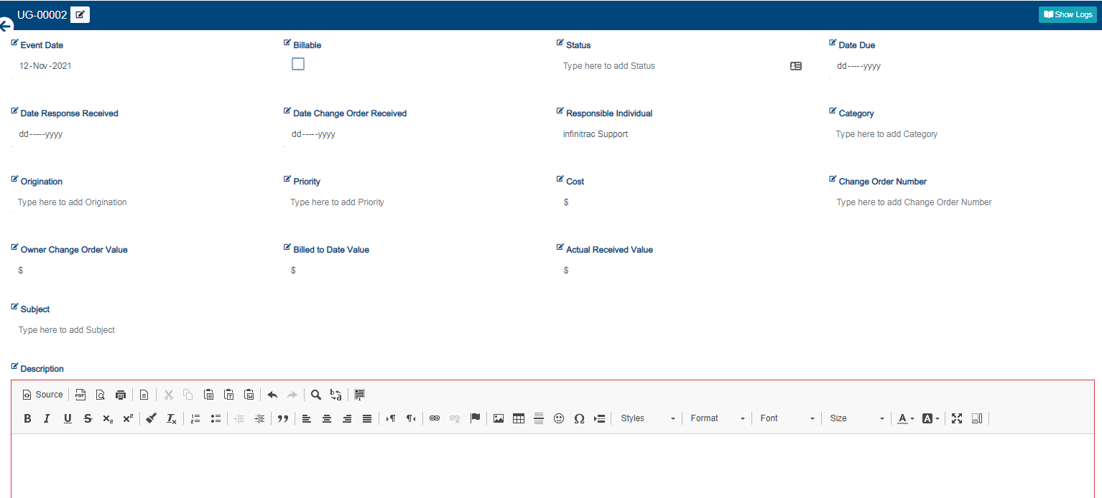Image resolution: width=1102 pixels, height=498 pixels.
Task: Open the editor's Preview icon
Action: pos(101,395)
